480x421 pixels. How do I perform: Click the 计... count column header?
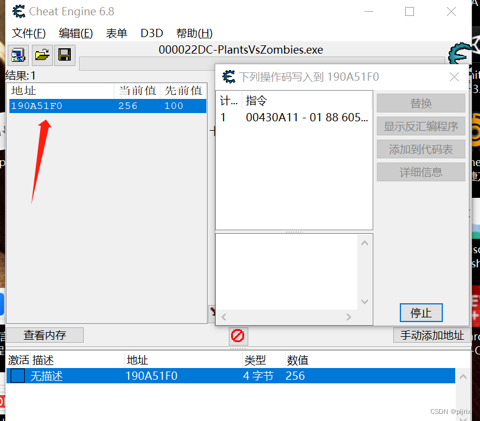pyautogui.click(x=229, y=100)
